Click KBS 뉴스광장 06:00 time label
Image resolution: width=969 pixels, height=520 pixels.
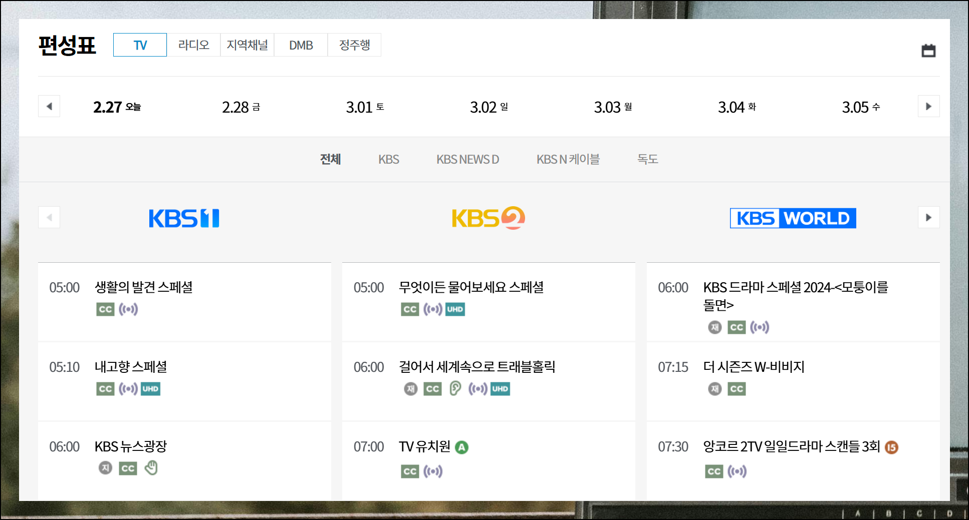point(64,446)
